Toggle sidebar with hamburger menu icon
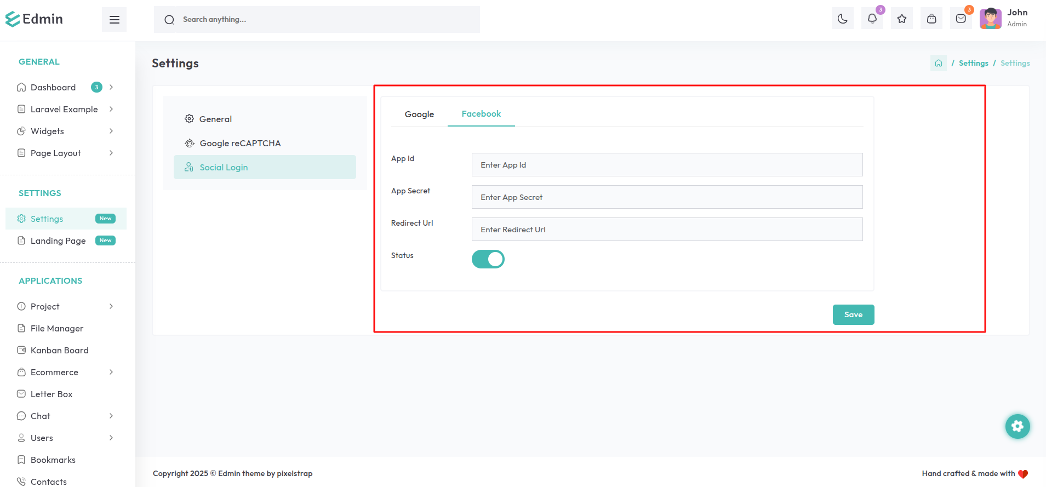This screenshot has height=487, width=1046. (114, 20)
